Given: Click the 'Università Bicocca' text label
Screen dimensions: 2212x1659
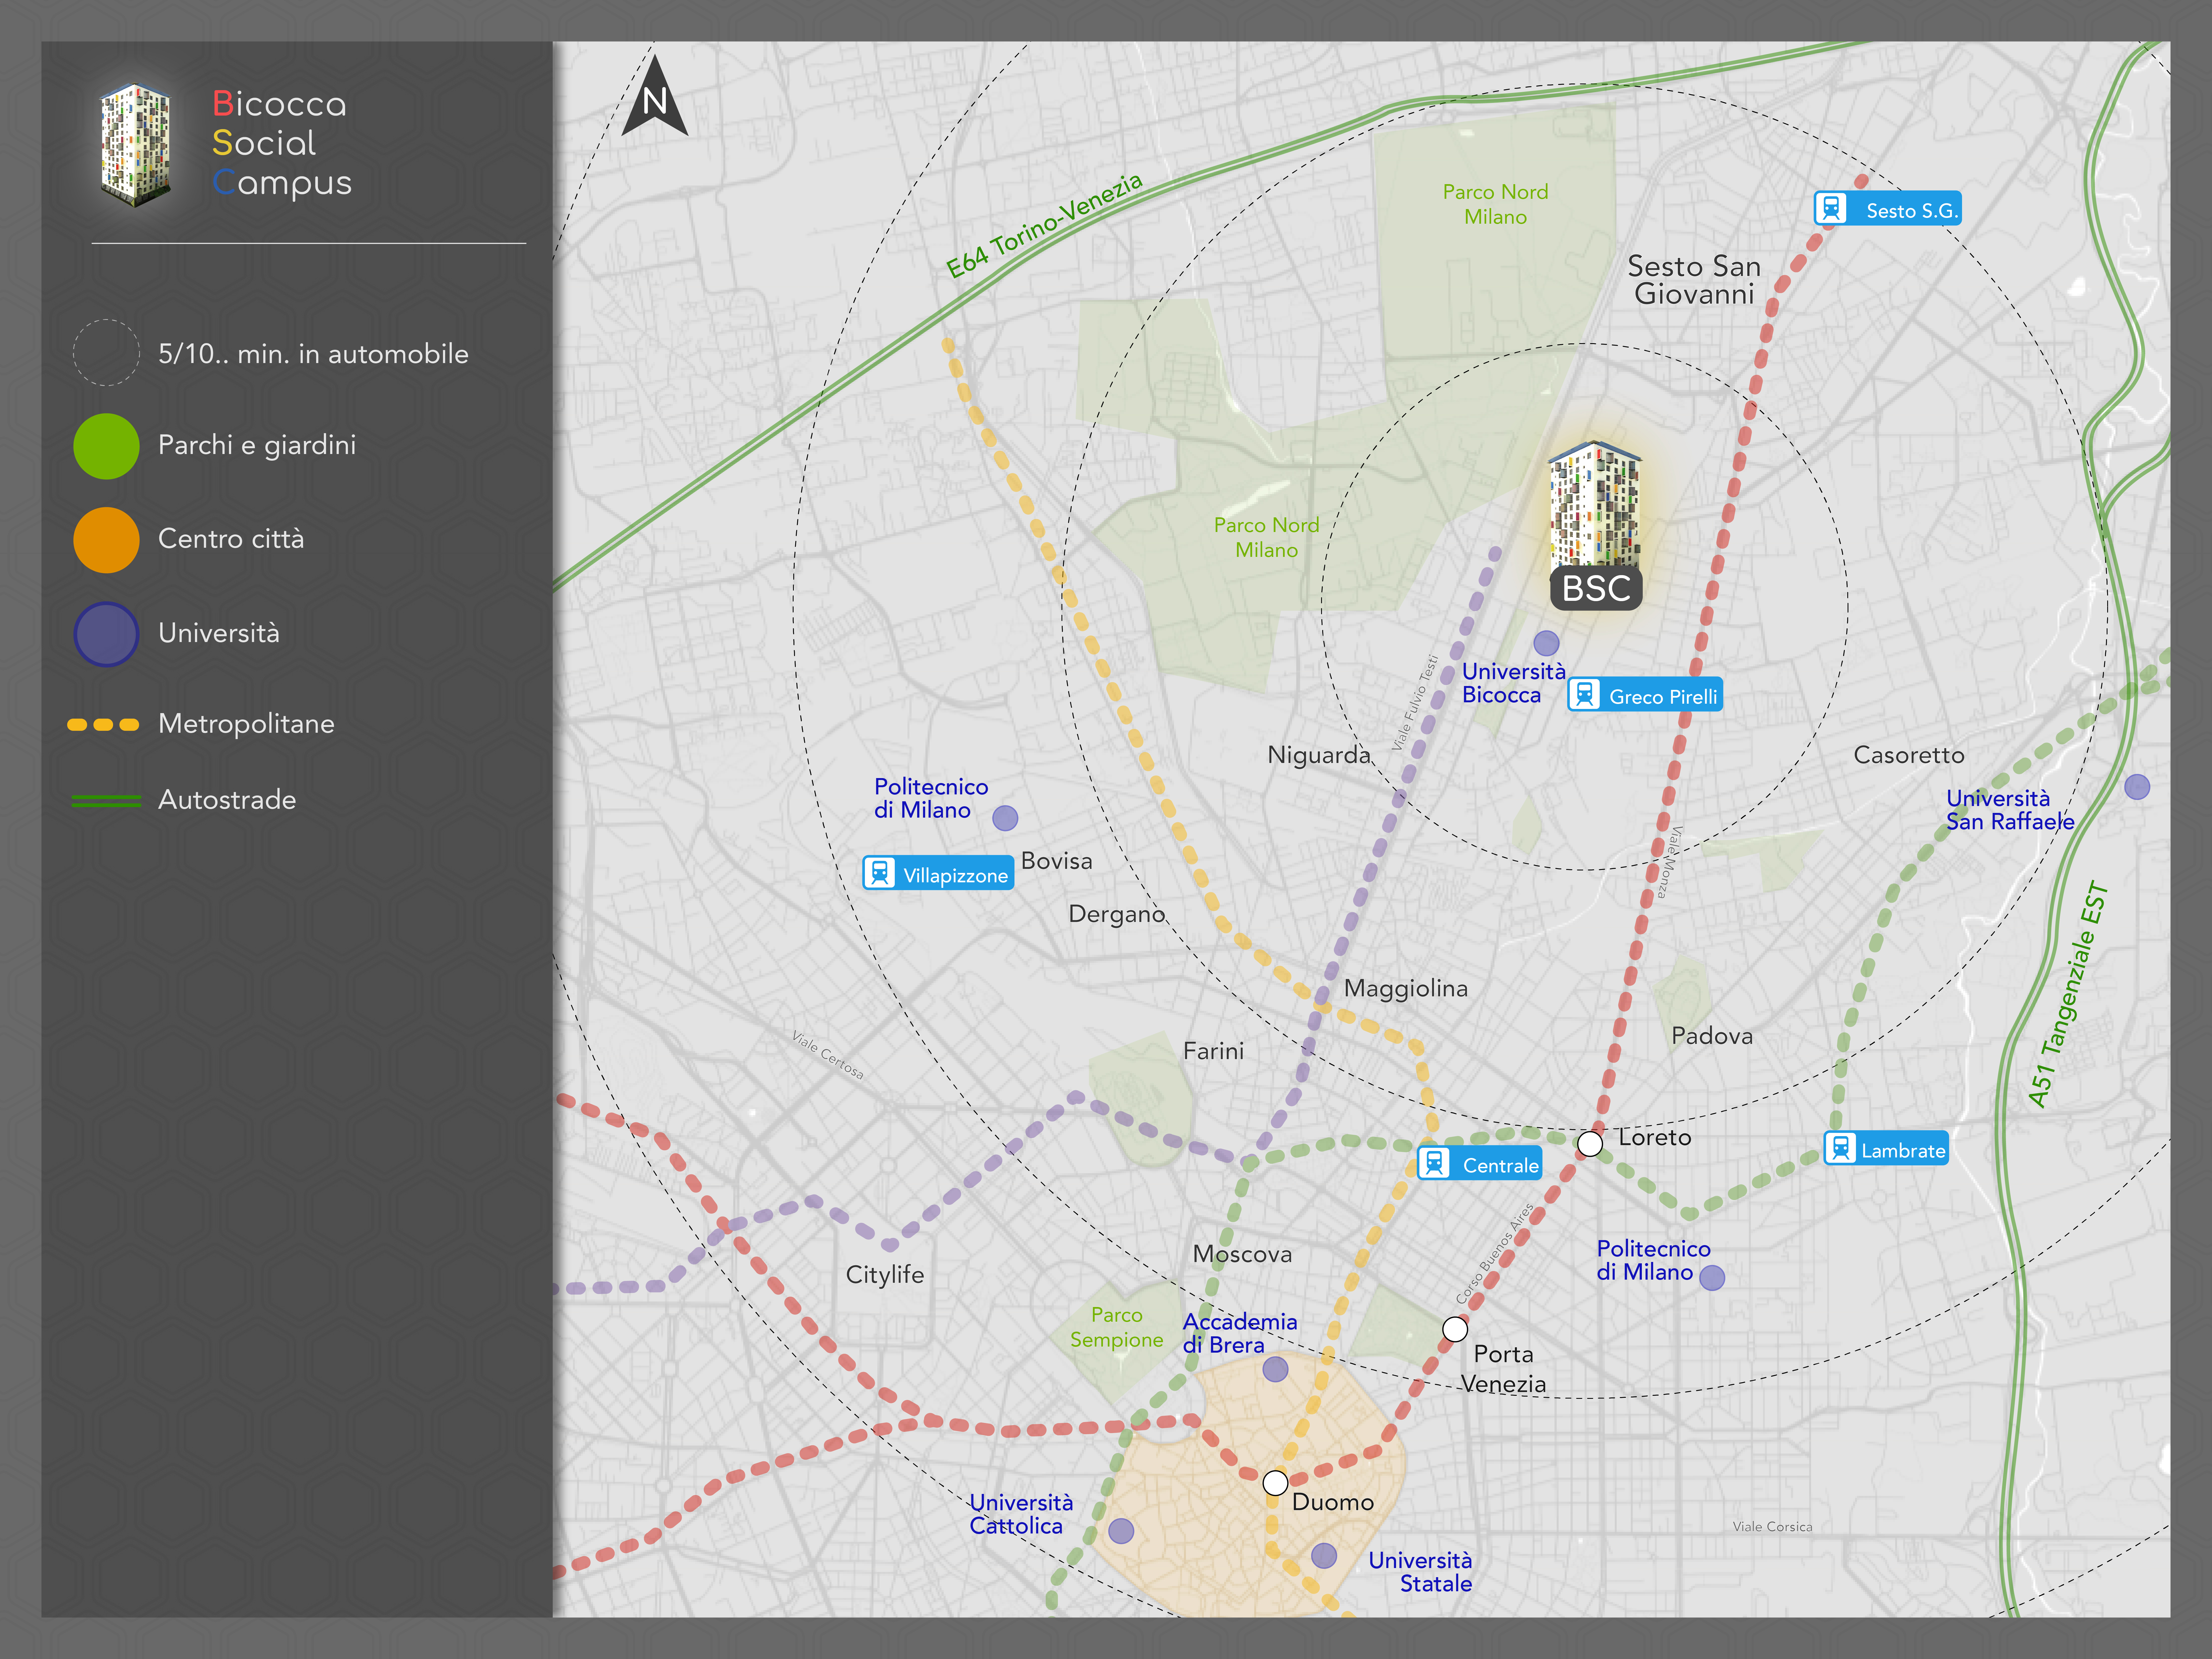Looking at the screenshot, I should pyautogui.click(x=1514, y=683).
